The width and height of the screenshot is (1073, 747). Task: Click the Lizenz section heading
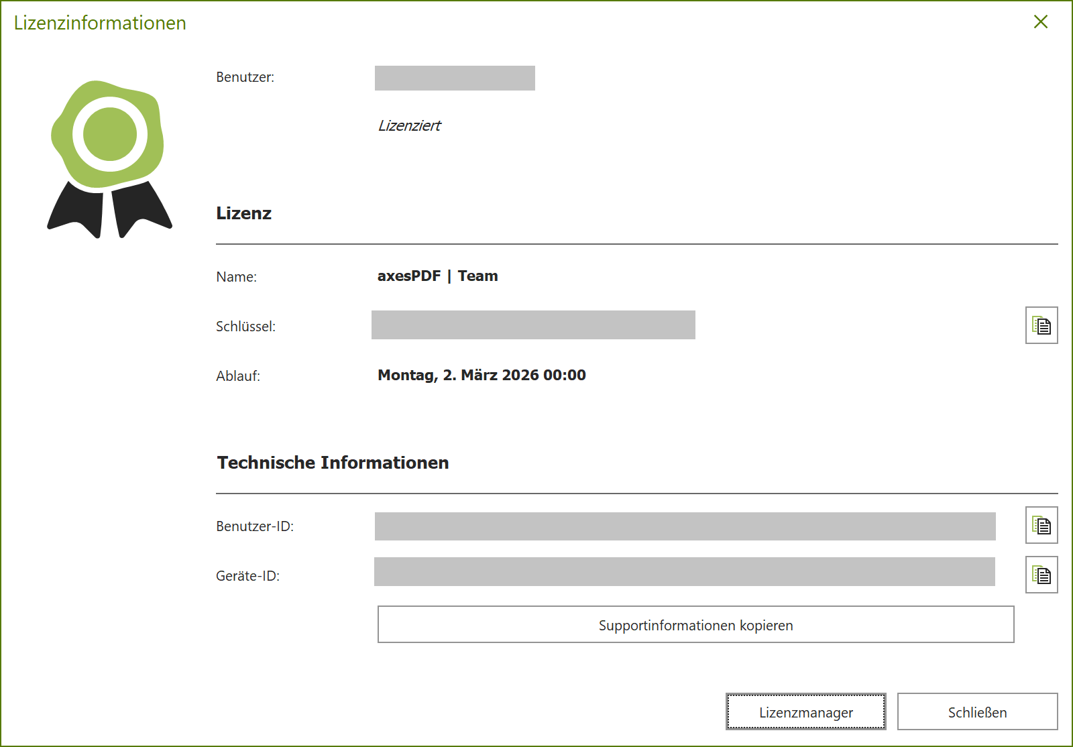pyautogui.click(x=243, y=213)
